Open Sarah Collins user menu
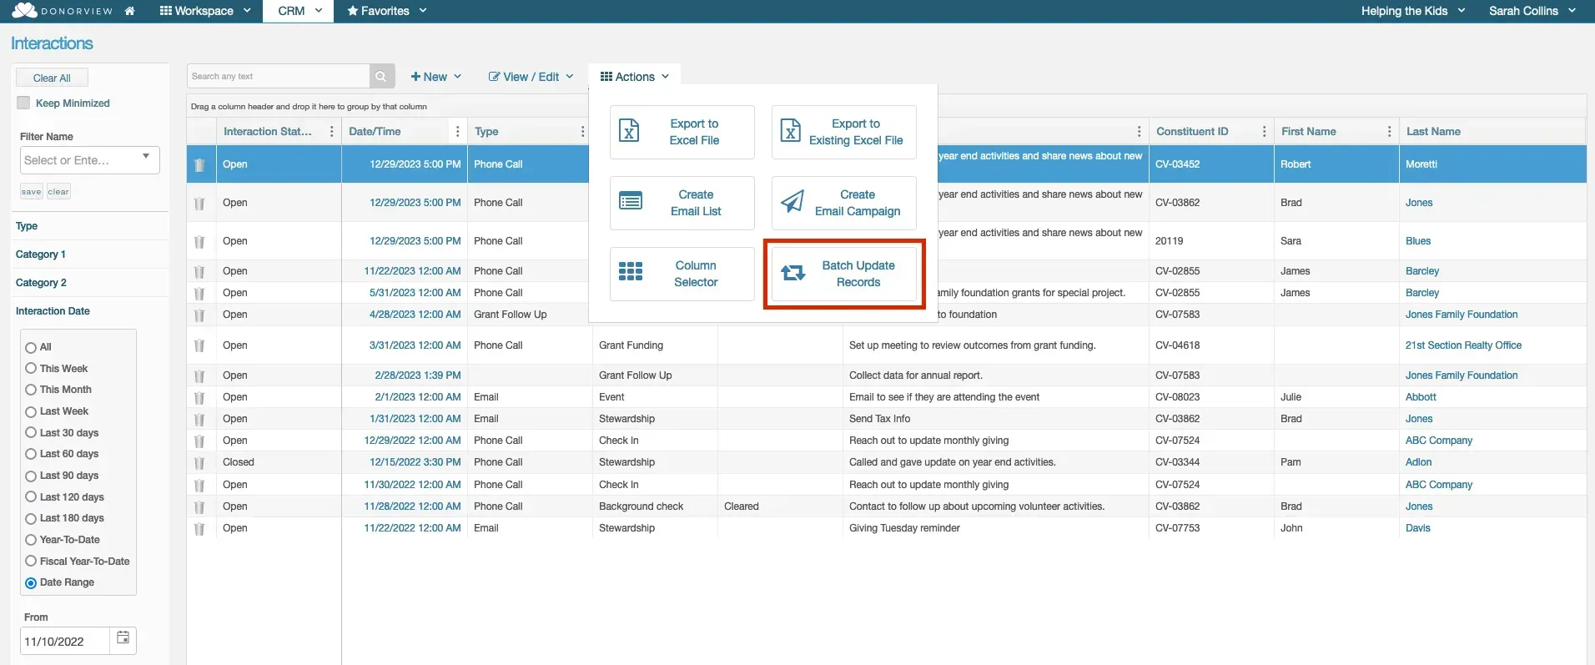Screen dimensions: 1595x665 1532,11
